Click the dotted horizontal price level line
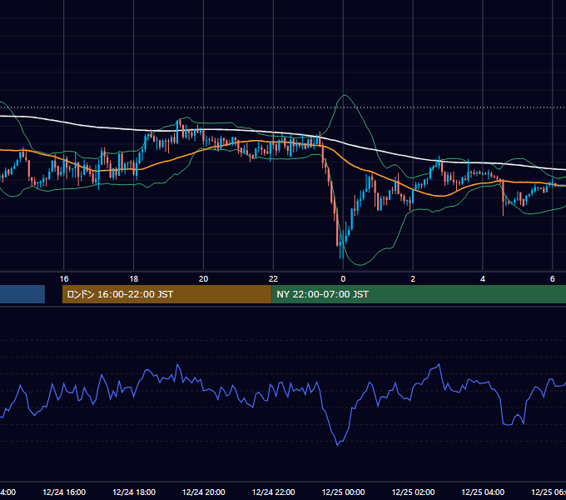This screenshot has height=500, width=566. [283, 107]
